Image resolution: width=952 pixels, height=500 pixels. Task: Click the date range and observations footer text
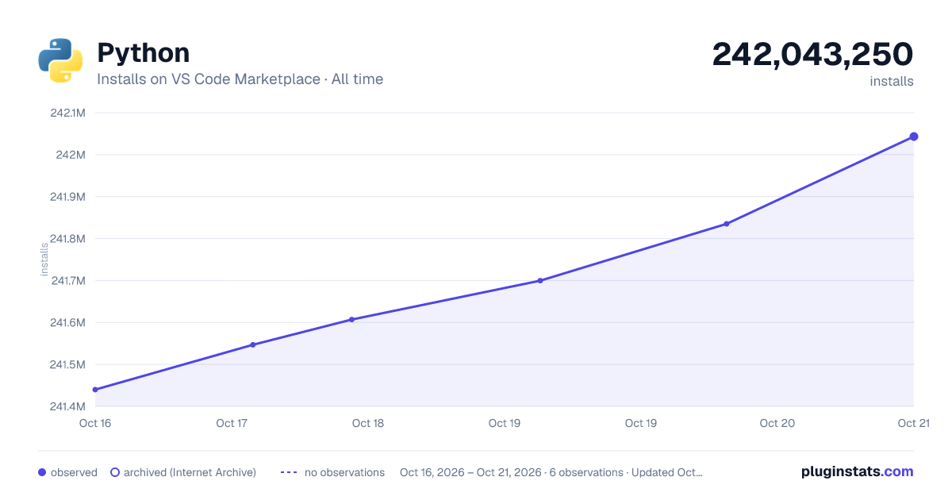click(551, 472)
